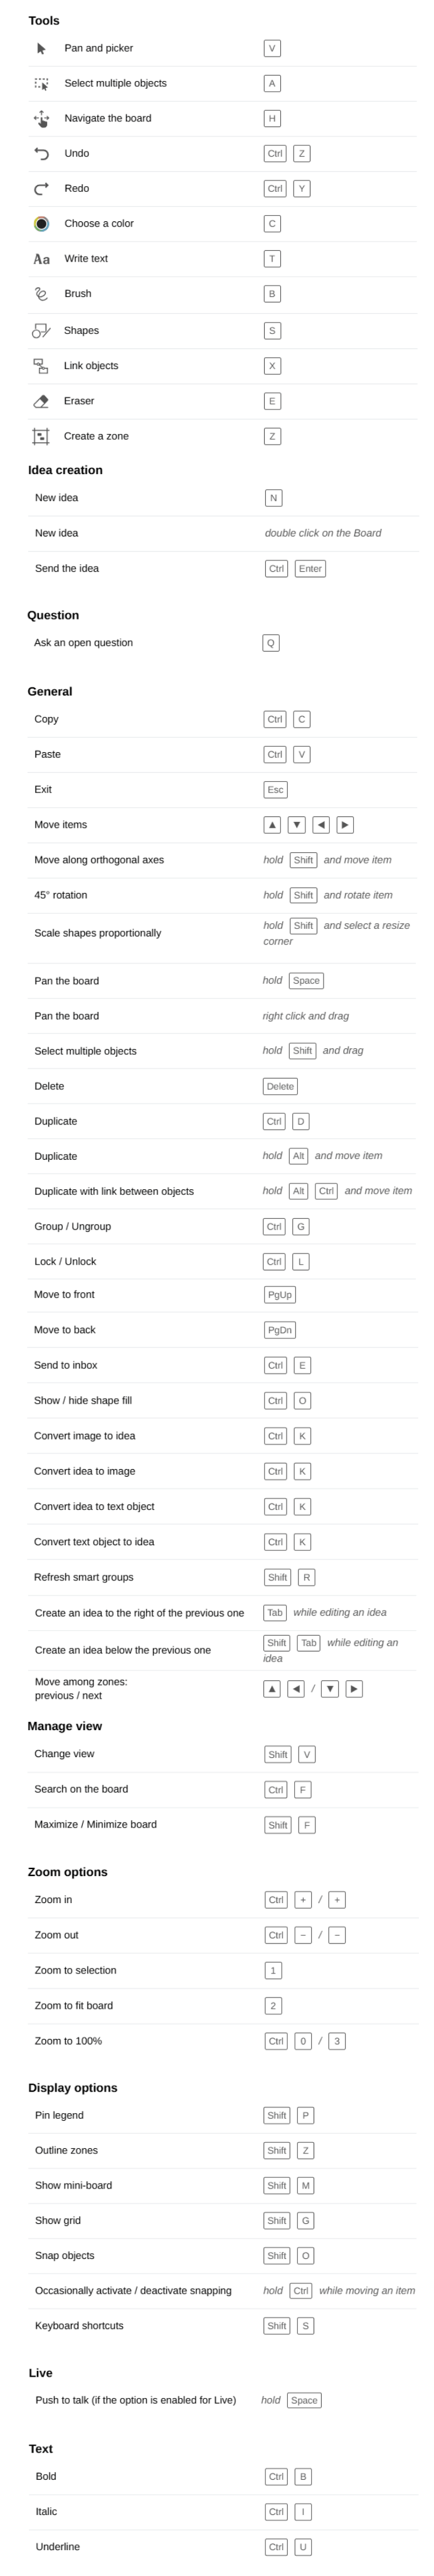Click the Undo arrow icon
Image resolution: width=434 pixels, height=2576 pixels.
41,154
